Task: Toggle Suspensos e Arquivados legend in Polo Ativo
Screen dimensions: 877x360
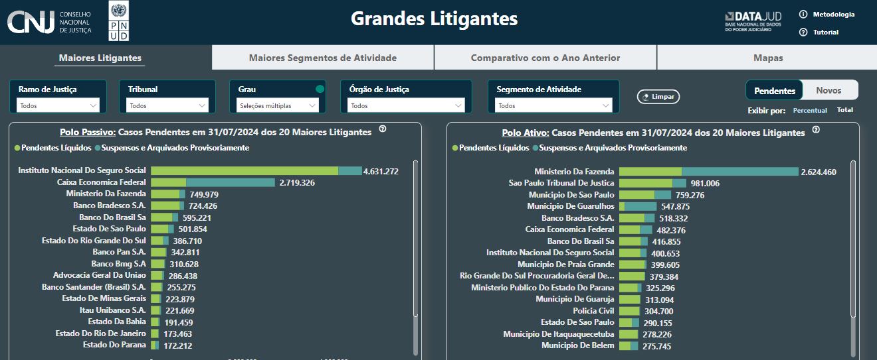Action: (610, 148)
